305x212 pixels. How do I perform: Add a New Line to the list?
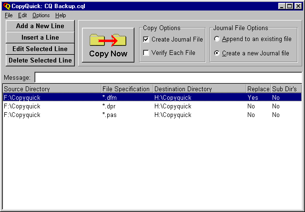(x=40, y=26)
